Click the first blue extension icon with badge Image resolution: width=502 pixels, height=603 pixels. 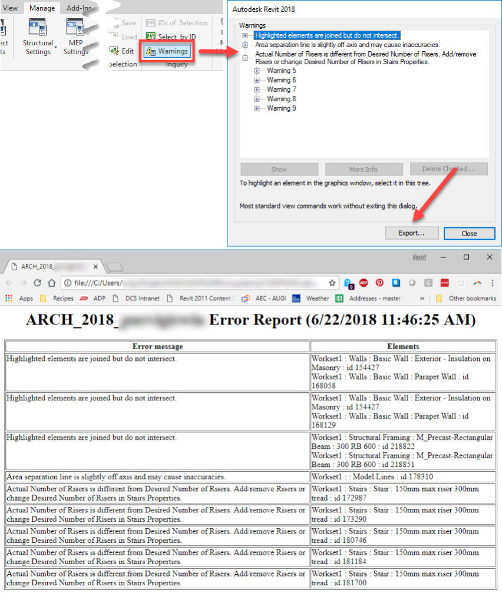coord(349,283)
